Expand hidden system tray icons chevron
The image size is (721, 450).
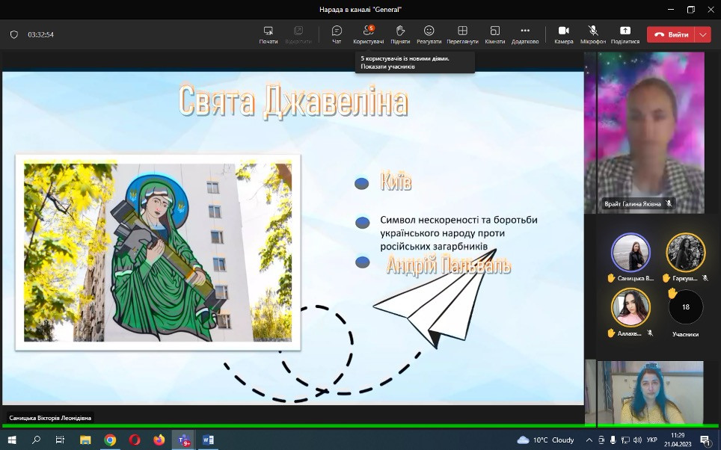tap(589, 440)
